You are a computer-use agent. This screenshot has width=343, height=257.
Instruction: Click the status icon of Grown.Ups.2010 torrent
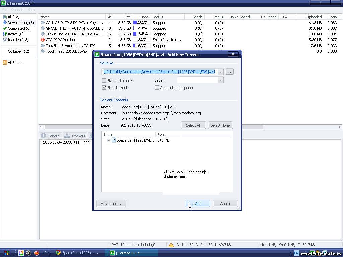(x=43, y=34)
